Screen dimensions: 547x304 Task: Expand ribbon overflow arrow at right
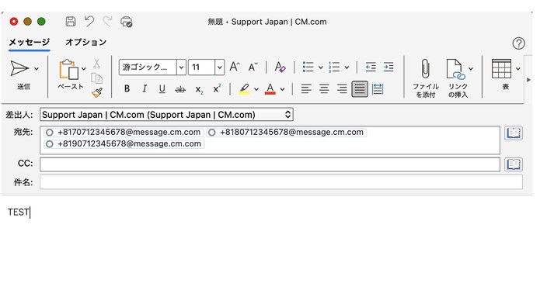529,80
